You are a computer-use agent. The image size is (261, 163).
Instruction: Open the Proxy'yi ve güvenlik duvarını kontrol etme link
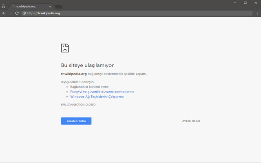click(102, 92)
